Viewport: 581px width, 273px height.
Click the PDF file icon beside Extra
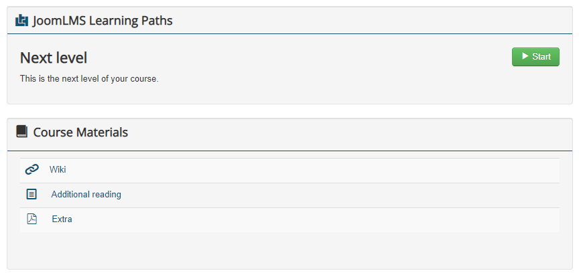tap(31, 219)
